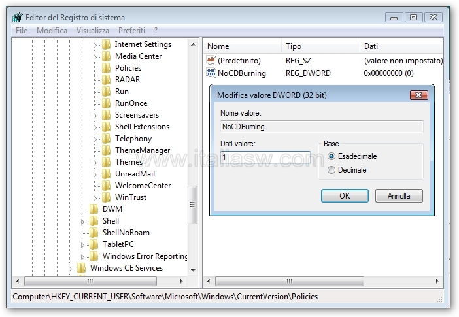Viewport: 459px width, 317px height.
Task: Open the Visualizza menu
Action: coord(92,31)
